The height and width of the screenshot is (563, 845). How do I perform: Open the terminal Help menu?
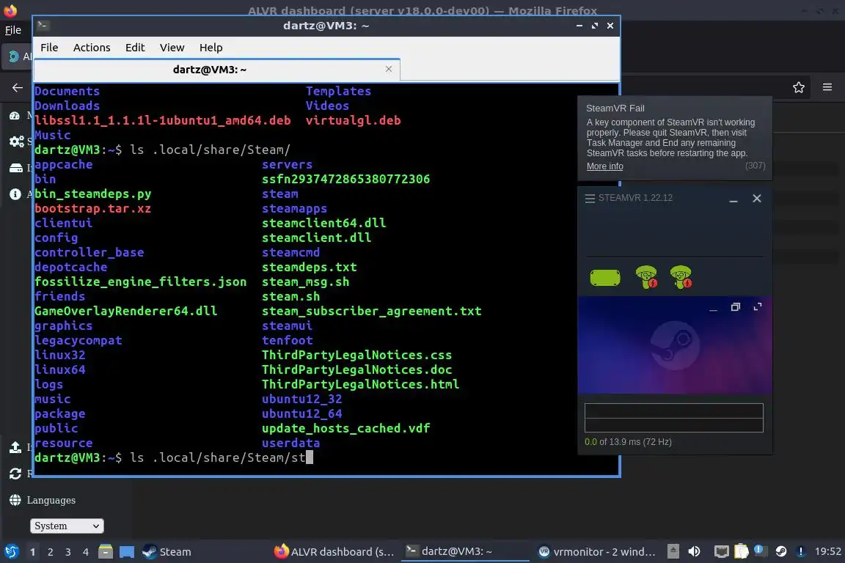(x=211, y=48)
